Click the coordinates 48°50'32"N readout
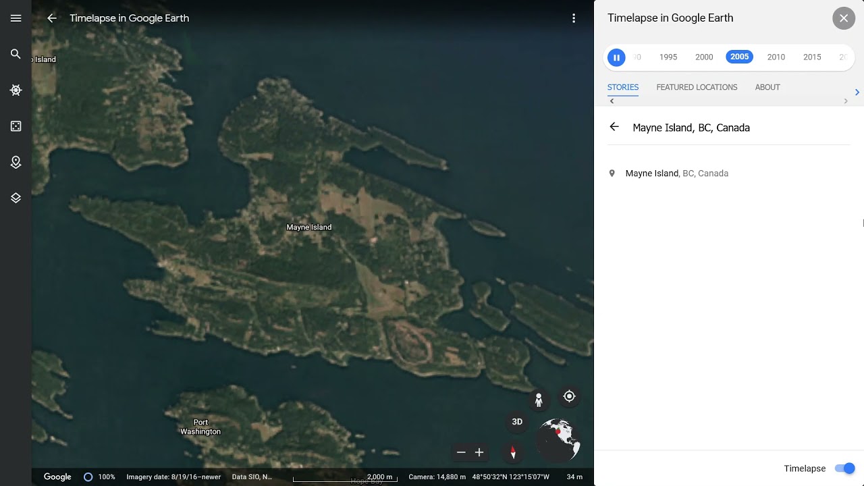This screenshot has width=864, height=486. pyautogui.click(x=511, y=477)
